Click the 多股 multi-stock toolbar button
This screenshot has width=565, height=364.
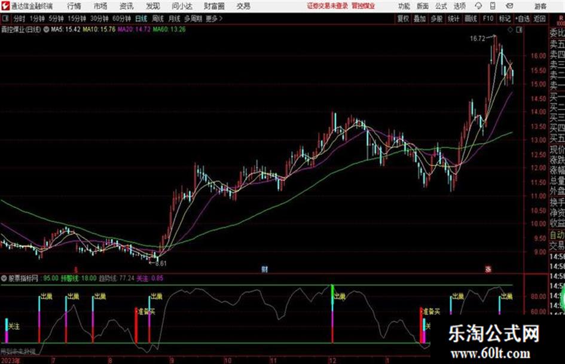436,19
